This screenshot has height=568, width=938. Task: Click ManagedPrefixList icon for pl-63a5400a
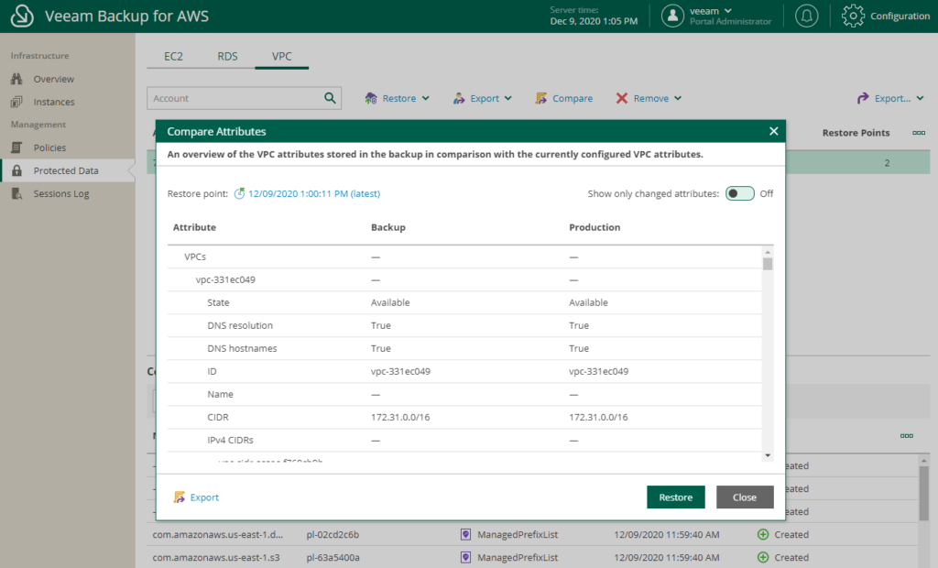465,557
